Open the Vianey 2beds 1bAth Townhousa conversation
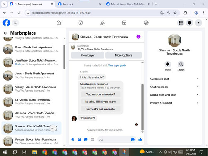This screenshot has width=208, height=156. (x=31, y=89)
